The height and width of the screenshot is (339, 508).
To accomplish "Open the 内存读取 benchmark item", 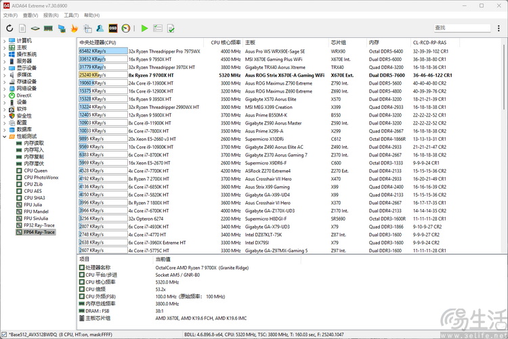I will pos(34,143).
